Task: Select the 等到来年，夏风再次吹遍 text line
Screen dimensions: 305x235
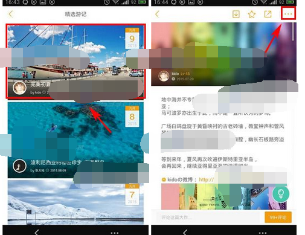Action: point(209,159)
